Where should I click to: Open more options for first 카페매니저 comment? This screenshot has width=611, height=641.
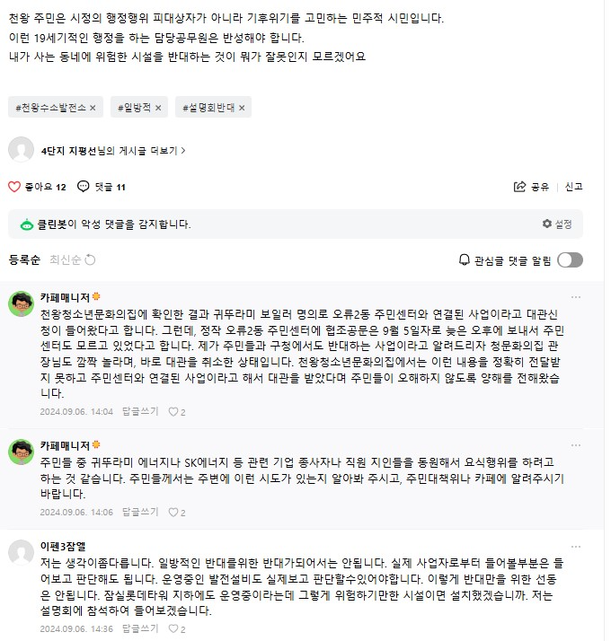point(576,296)
